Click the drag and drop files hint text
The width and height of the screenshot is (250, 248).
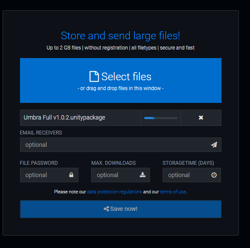121,88
